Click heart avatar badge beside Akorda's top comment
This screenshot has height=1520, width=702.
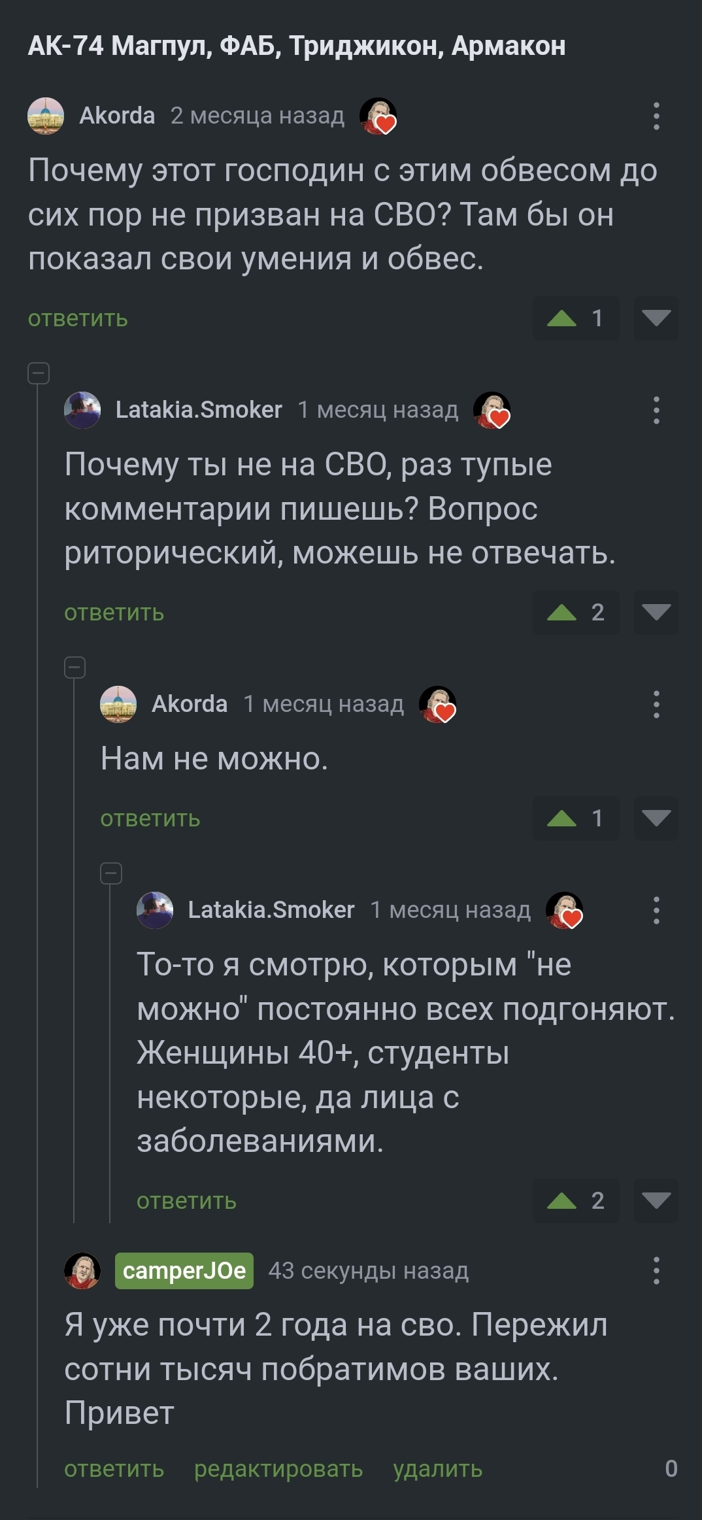pyautogui.click(x=378, y=116)
